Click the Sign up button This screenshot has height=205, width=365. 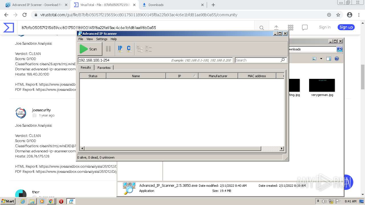tap(346, 27)
